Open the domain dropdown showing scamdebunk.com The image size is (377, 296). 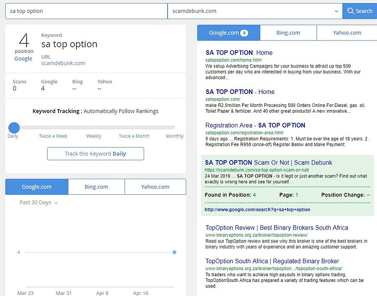(255, 11)
